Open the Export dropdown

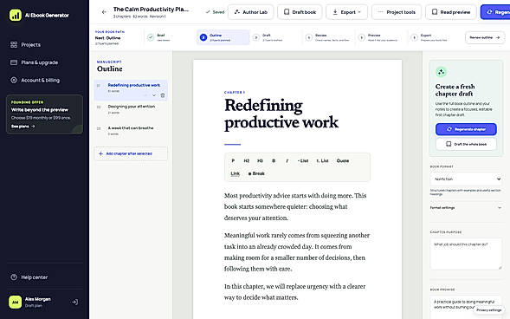pyautogui.click(x=346, y=12)
